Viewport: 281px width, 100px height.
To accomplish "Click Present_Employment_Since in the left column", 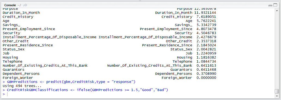I will click(29, 29).
